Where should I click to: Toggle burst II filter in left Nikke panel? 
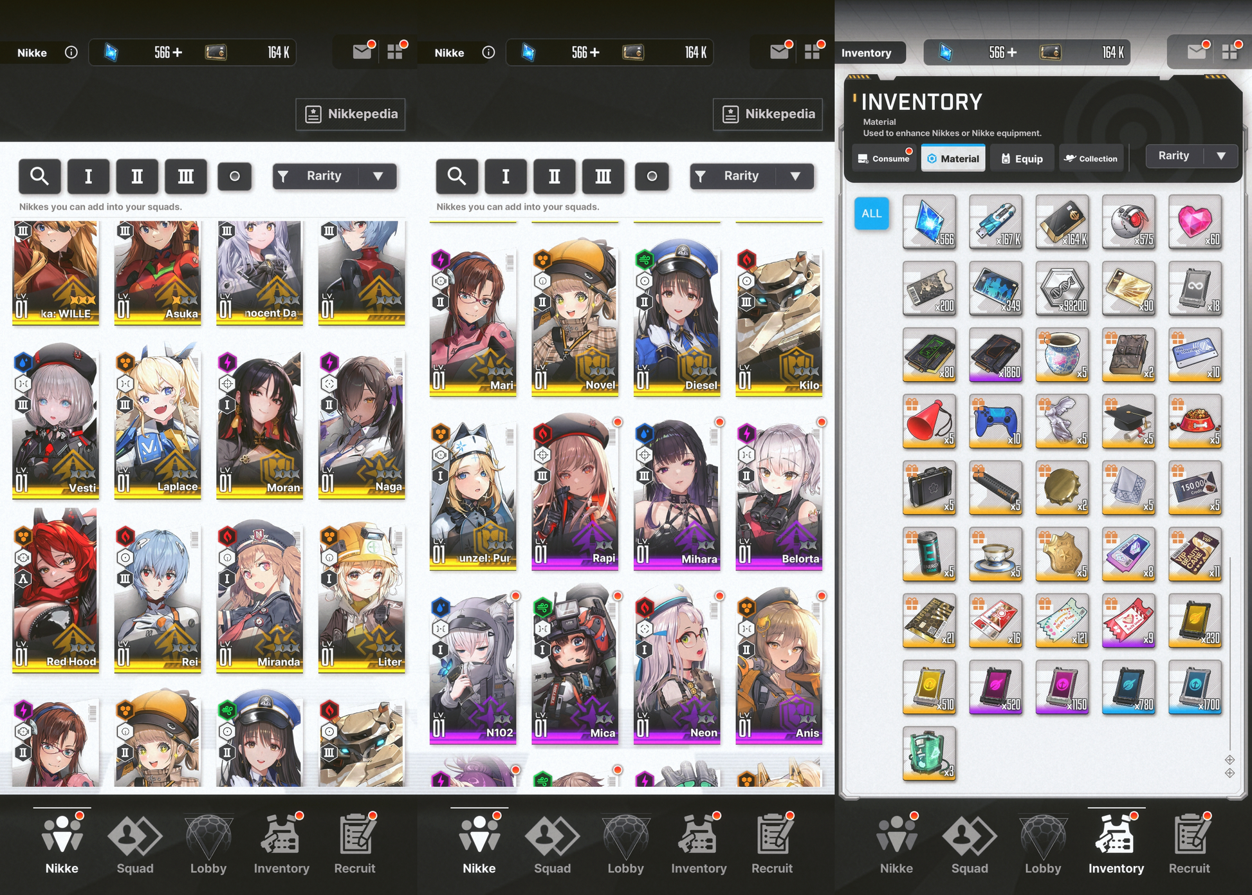[x=137, y=176]
